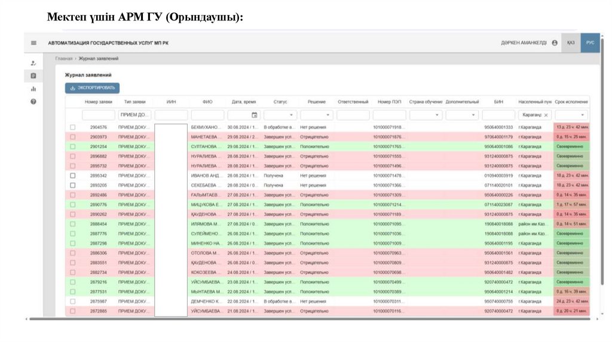This screenshot has width=612, height=343.
Task: Click the name cell БЕКМУХАНО...
Action: pos(206,127)
